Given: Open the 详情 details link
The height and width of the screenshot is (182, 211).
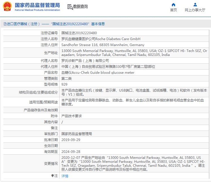Looking at the screenshot, I should tap(65, 176).
